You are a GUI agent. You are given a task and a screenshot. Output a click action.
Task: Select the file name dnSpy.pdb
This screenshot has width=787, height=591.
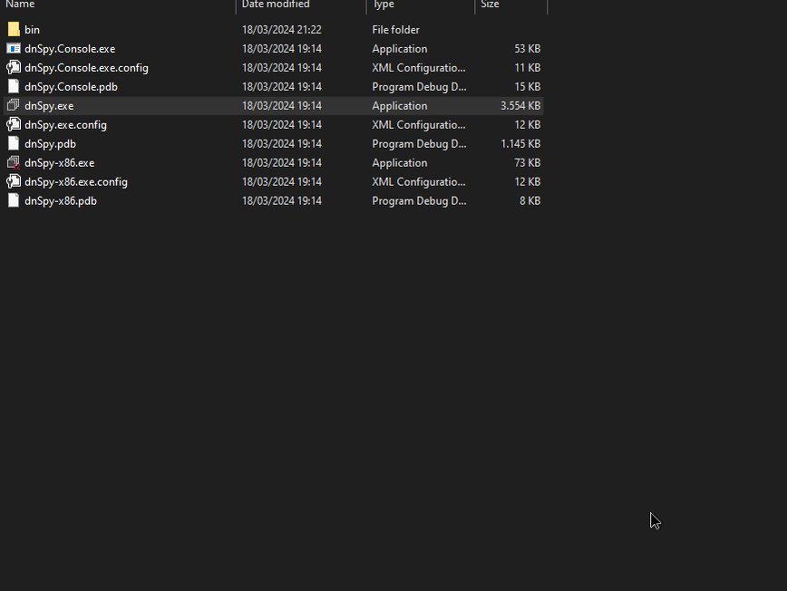click(50, 144)
